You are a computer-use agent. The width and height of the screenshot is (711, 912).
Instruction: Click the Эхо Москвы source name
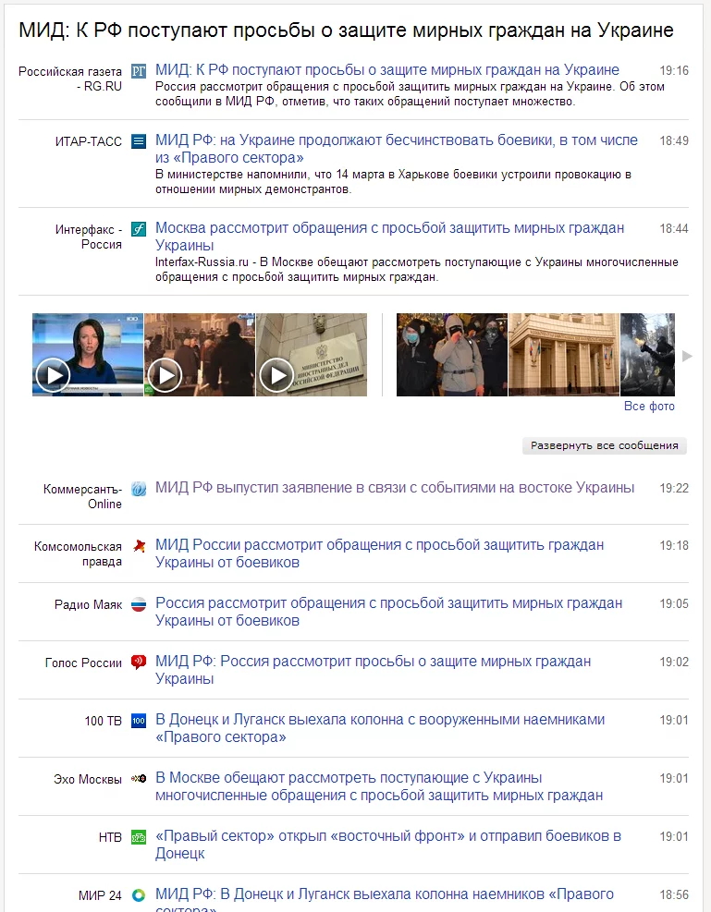(88, 779)
